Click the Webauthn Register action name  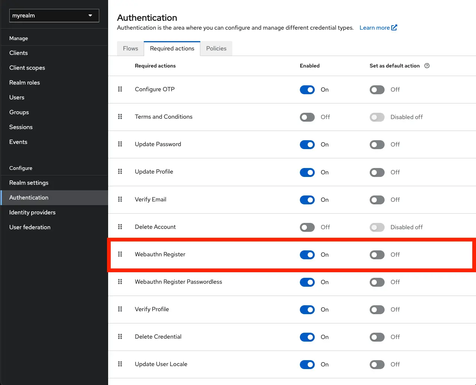pos(160,254)
